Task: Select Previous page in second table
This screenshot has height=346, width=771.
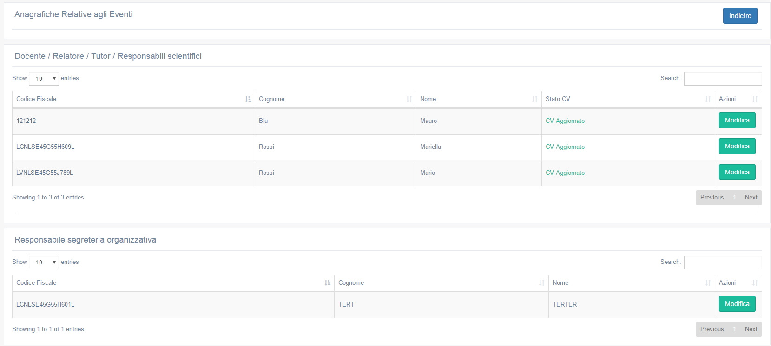Action: (x=712, y=329)
